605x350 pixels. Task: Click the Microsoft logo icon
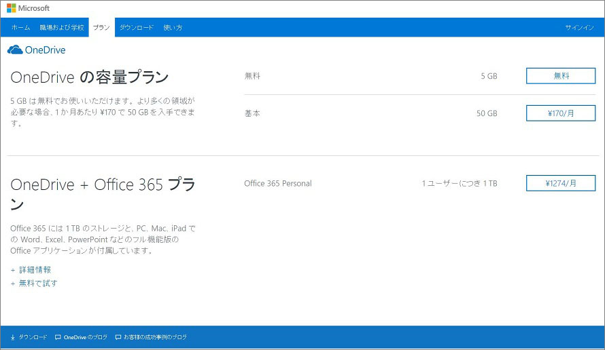point(11,8)
